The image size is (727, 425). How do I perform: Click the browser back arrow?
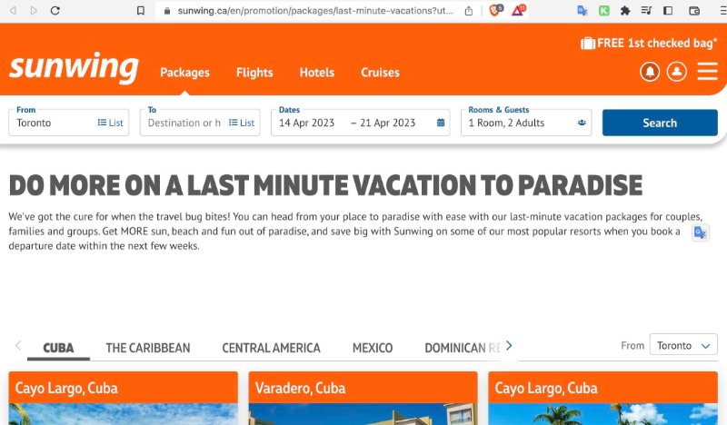tap(13, 10)
